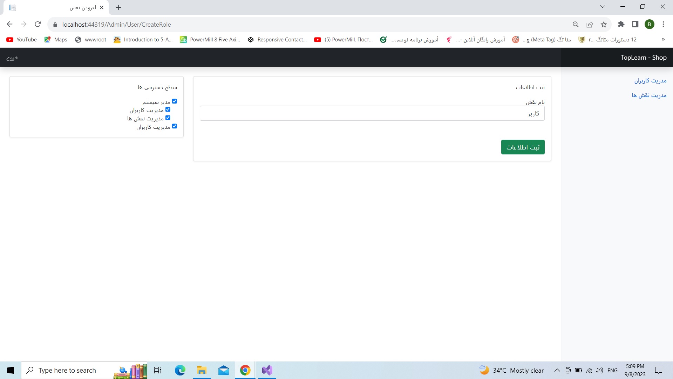
Task: Show hidden system tray icons
Action: click(x=557, y=370)
